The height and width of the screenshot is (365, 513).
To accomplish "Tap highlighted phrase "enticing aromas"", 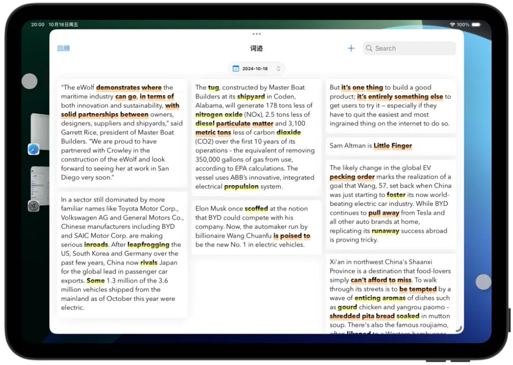I will pos(380,298).
